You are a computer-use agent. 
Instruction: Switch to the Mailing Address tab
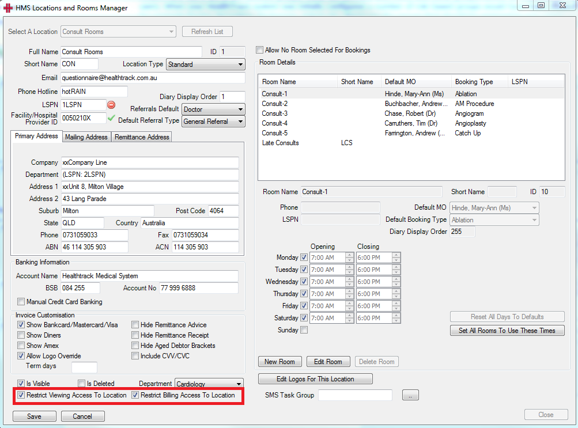(x=86, y=137)
